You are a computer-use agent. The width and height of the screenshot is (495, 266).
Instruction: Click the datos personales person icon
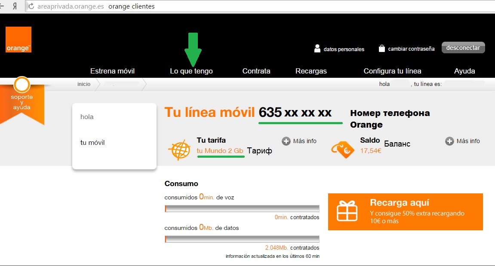317,48
